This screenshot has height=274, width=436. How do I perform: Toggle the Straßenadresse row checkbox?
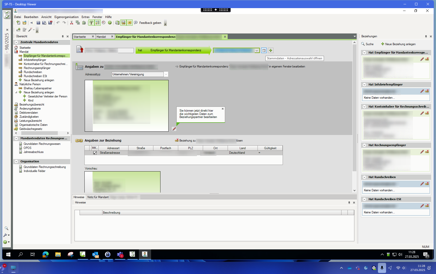(x=95, y=153)
